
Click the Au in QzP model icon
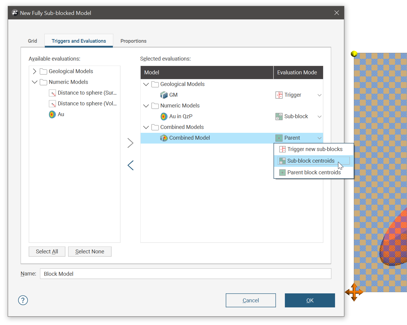click(164, 116)
